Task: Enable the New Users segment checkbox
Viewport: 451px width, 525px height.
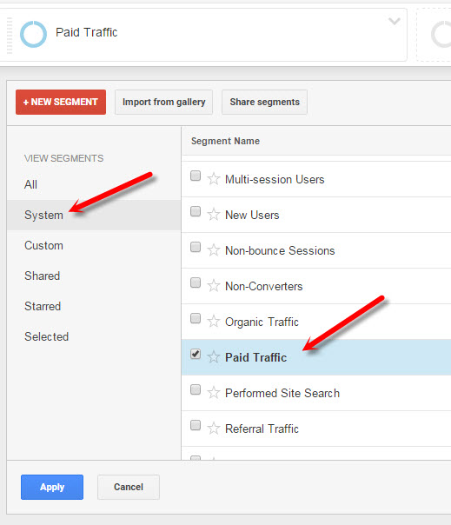Action: click(196, 211)
